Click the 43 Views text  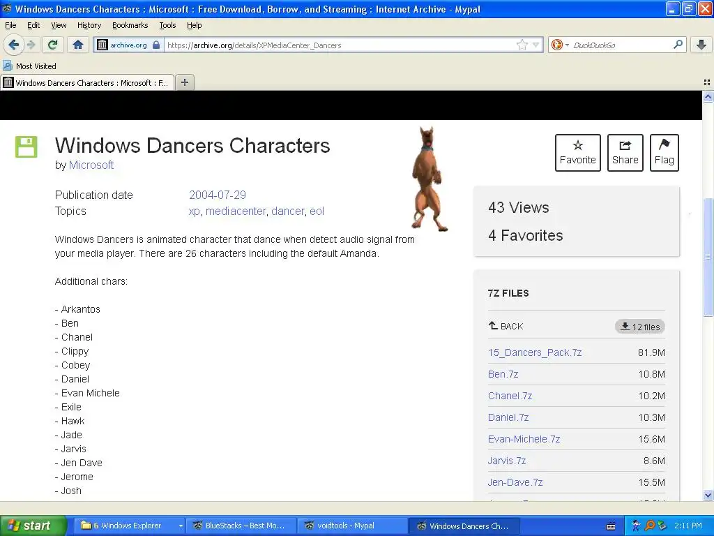tap(519, 207)
